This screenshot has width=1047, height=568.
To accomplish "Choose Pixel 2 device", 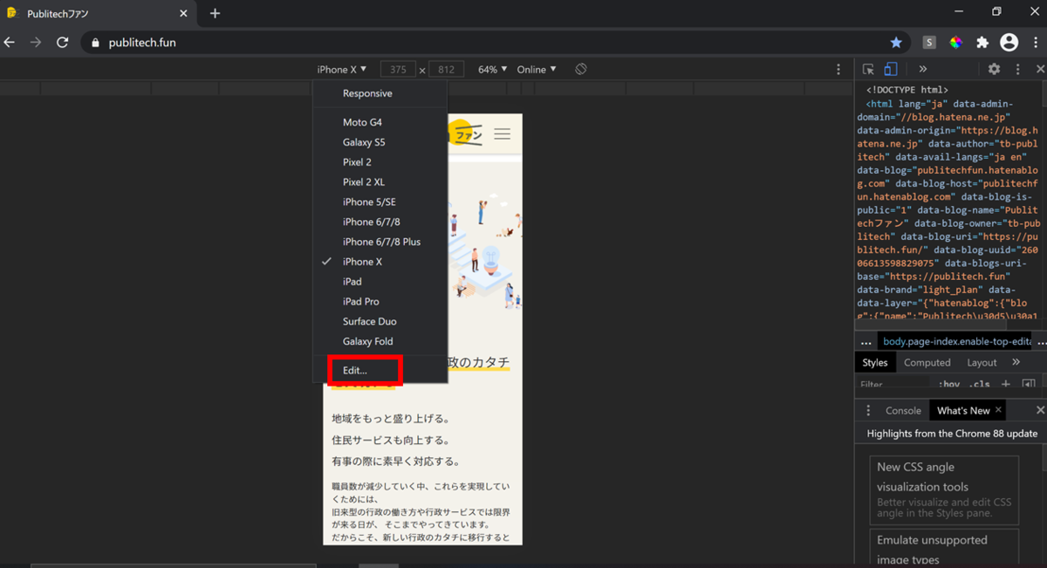I will 380,162.
